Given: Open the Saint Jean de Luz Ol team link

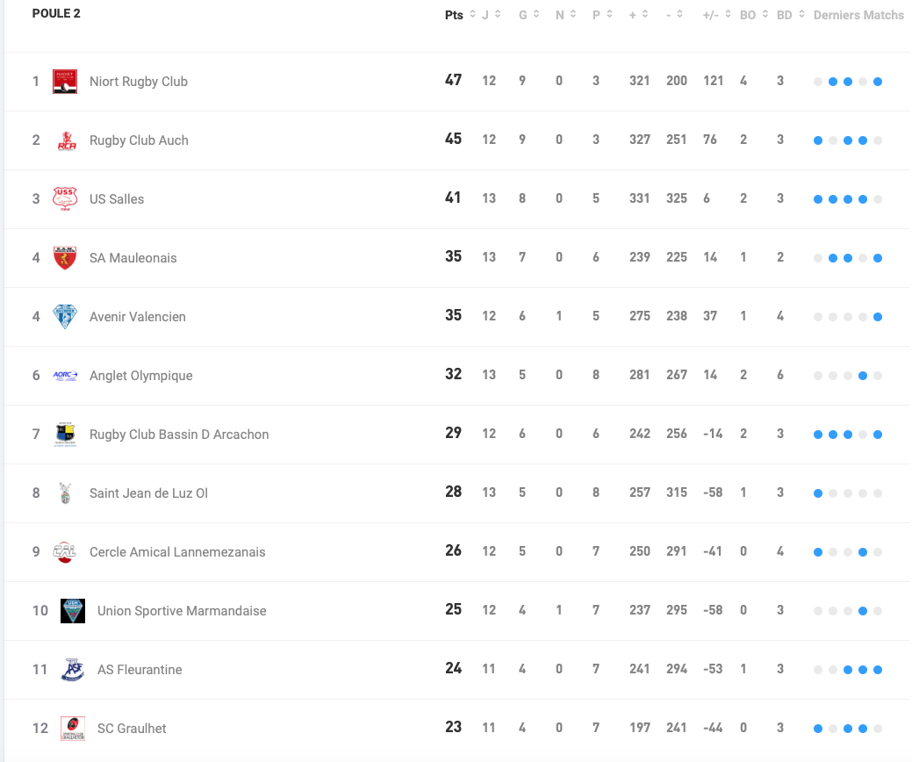Looking at the screenshot, I should click(x=148, y=493).
